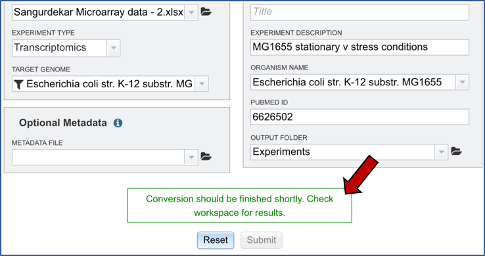This screenshot has height=256, width=485.
Task: Open folder browser beside Sangurdekar Microarray file
Action: [x=206, y=12]
